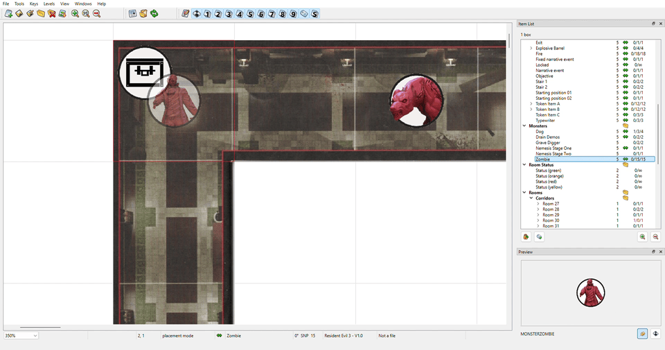Click the cardboard box toolbar icon

143,14
